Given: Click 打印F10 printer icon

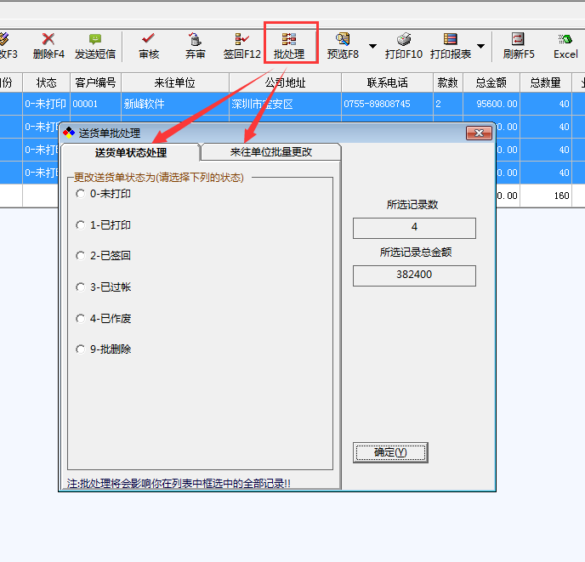Looking at the screenshot, I should pyautogui.click(x=404, y=39).
